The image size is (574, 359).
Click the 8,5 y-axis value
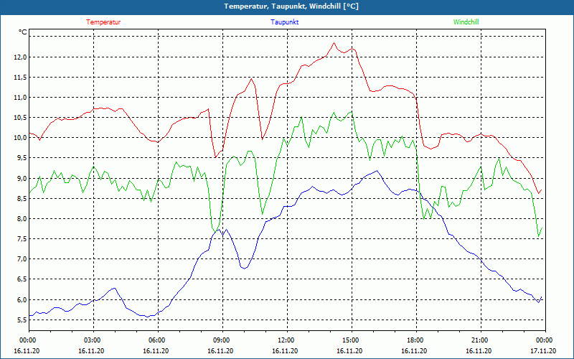[22, 199]
